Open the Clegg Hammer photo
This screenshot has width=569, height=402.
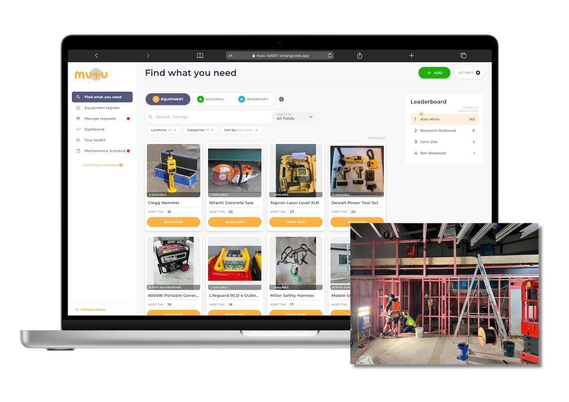click(174, 171)
